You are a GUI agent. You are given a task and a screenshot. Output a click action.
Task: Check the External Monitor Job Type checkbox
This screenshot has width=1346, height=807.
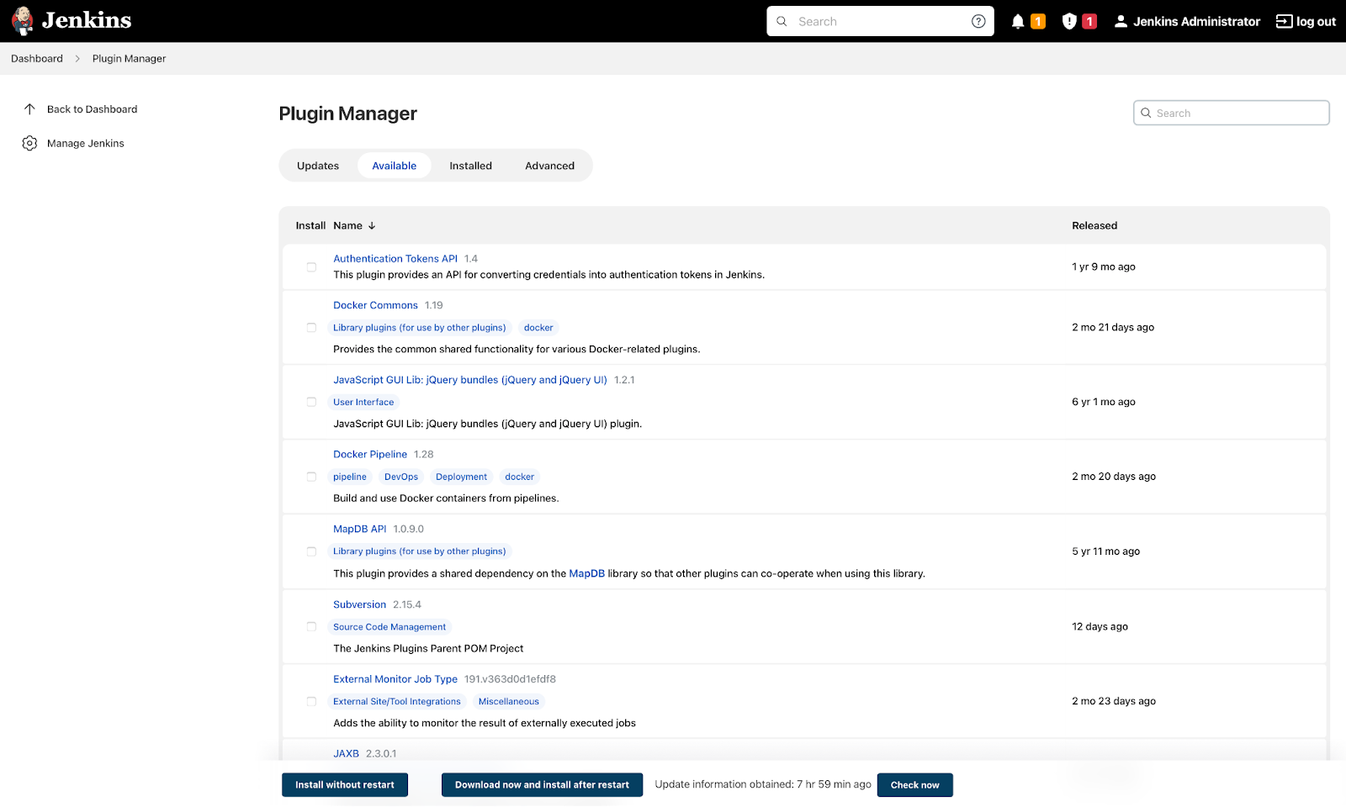311,701
